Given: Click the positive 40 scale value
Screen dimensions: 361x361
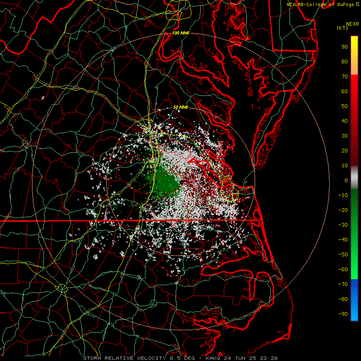Looking at the screenshot, I should 345,121.
